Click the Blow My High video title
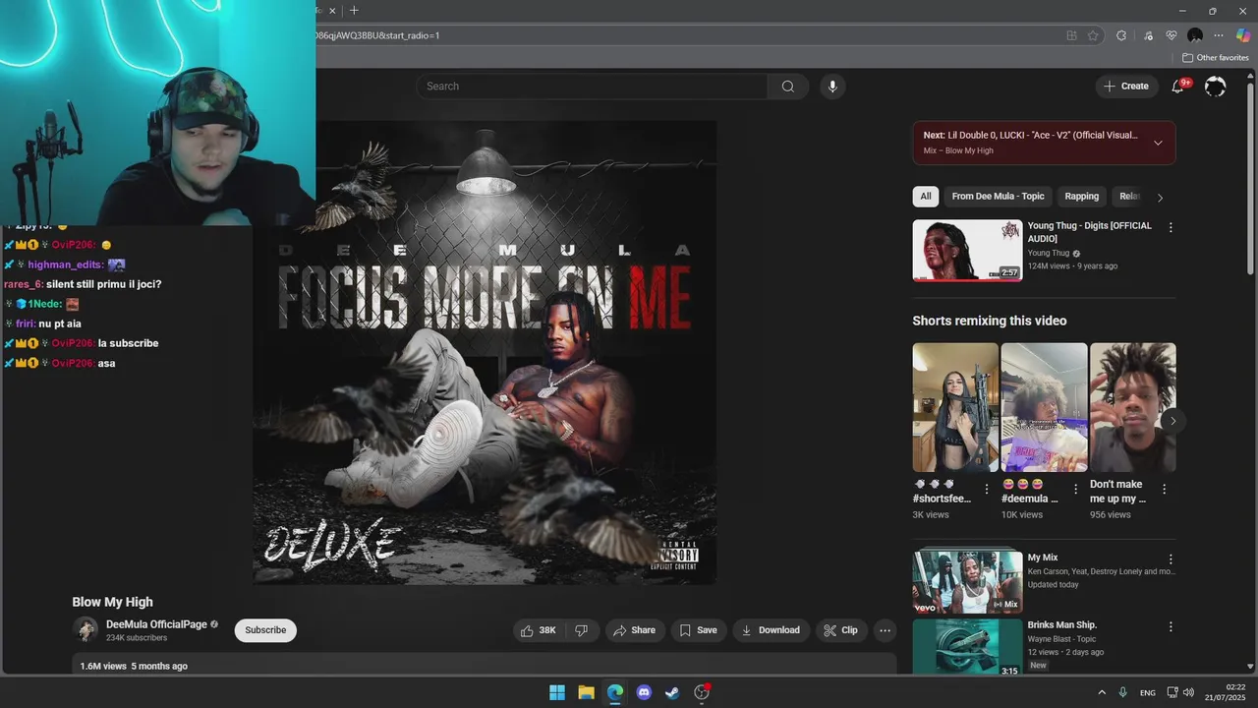Screen dimensions: 1258x708 (112, 602)
